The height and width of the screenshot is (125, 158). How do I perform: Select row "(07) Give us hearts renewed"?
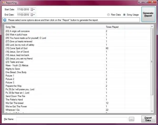pos(77,41)
